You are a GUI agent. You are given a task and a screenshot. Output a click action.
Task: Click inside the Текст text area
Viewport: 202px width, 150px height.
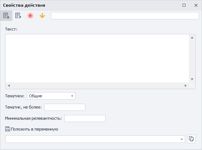click(x=97, y=58)
